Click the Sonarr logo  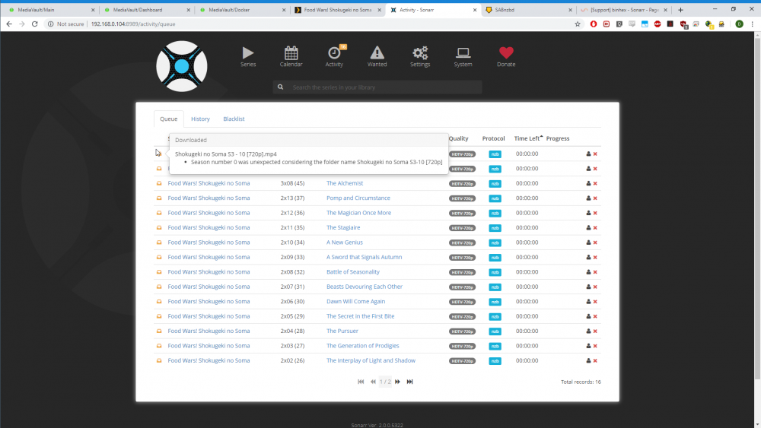[182, 66]
